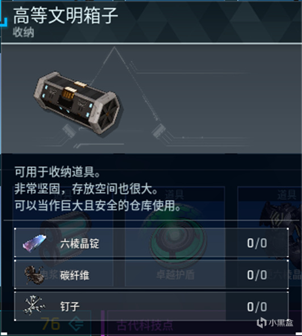Click the dimmed 道具 tab header on right
This screenshot has height=336, width=302.
coord(287,195)
